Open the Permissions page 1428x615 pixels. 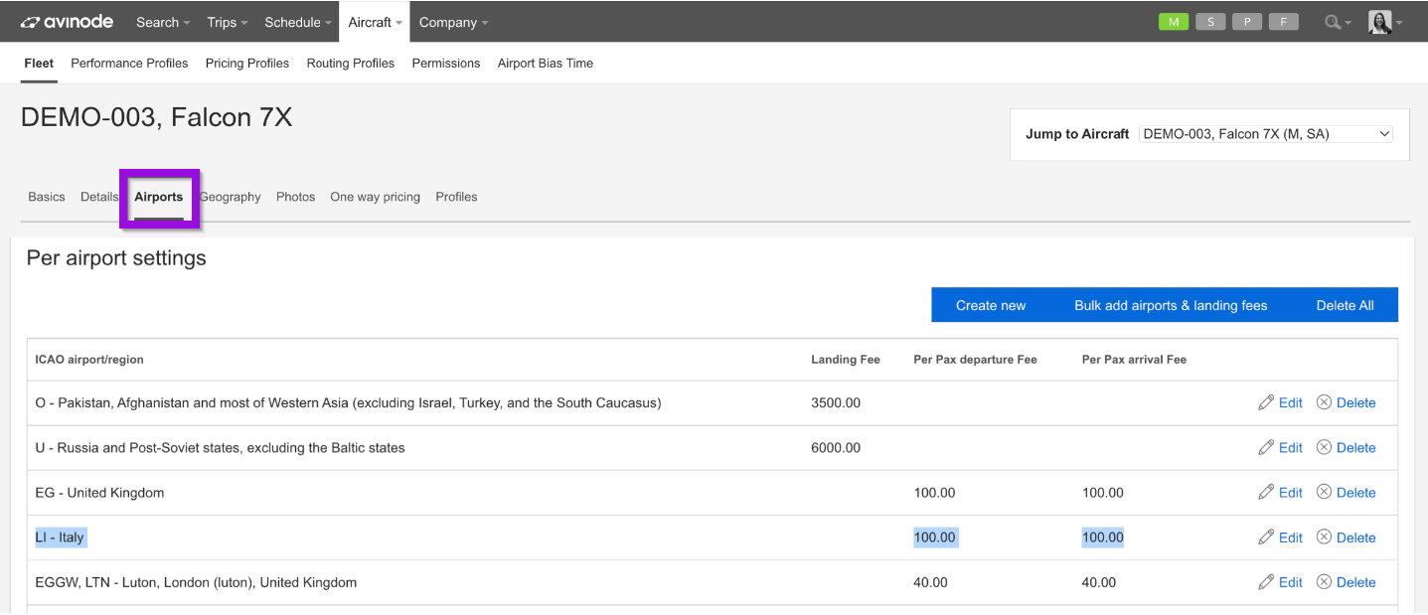(x=446, y=63)
